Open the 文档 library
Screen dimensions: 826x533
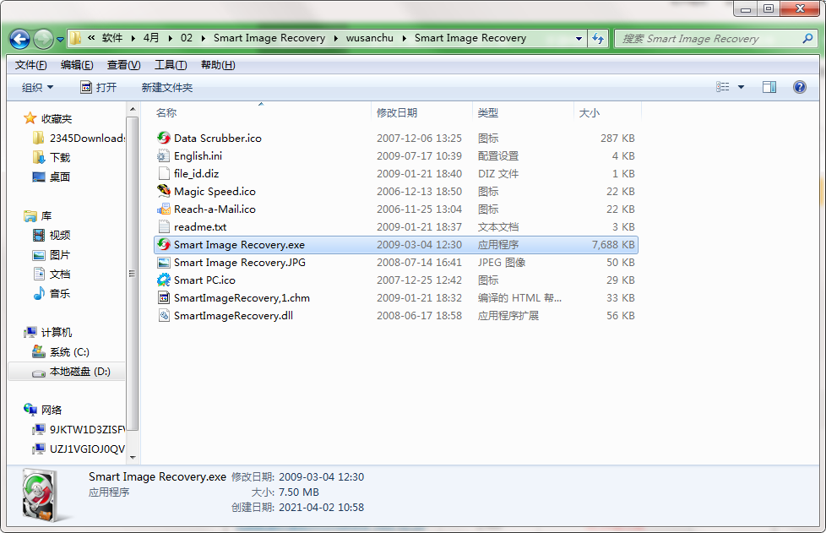pos(59,275)
